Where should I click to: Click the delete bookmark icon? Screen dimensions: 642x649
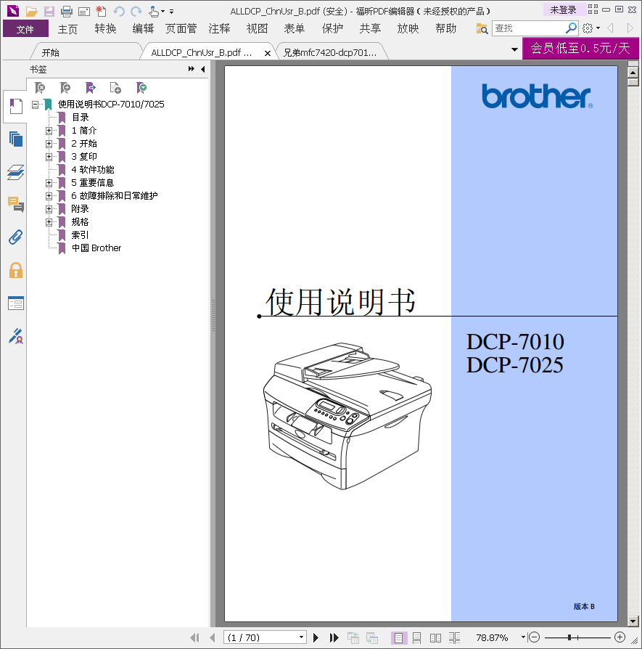coord(40,88)
